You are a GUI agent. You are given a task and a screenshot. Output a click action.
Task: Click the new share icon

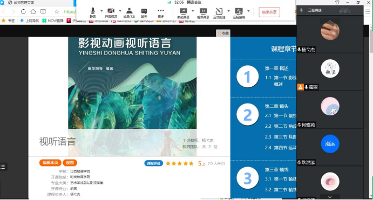point(183,13)
